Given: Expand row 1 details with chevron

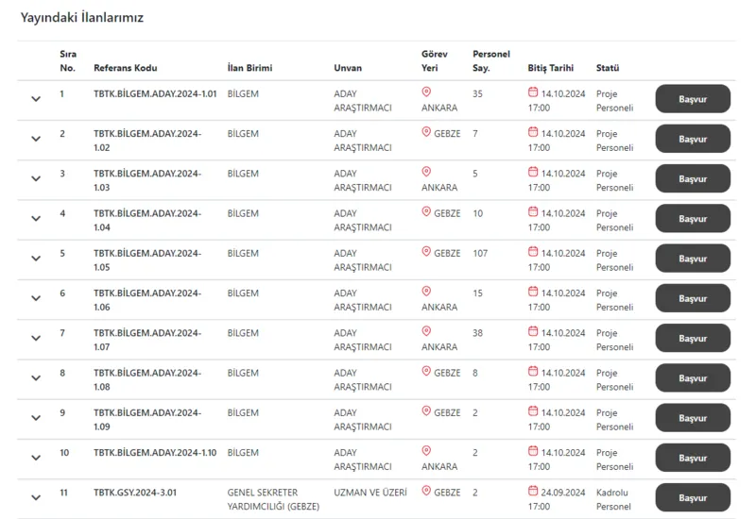Looking at the screenshot, I should pos(36,99).
